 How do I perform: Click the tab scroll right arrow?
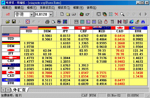click(x=8, y=90)
